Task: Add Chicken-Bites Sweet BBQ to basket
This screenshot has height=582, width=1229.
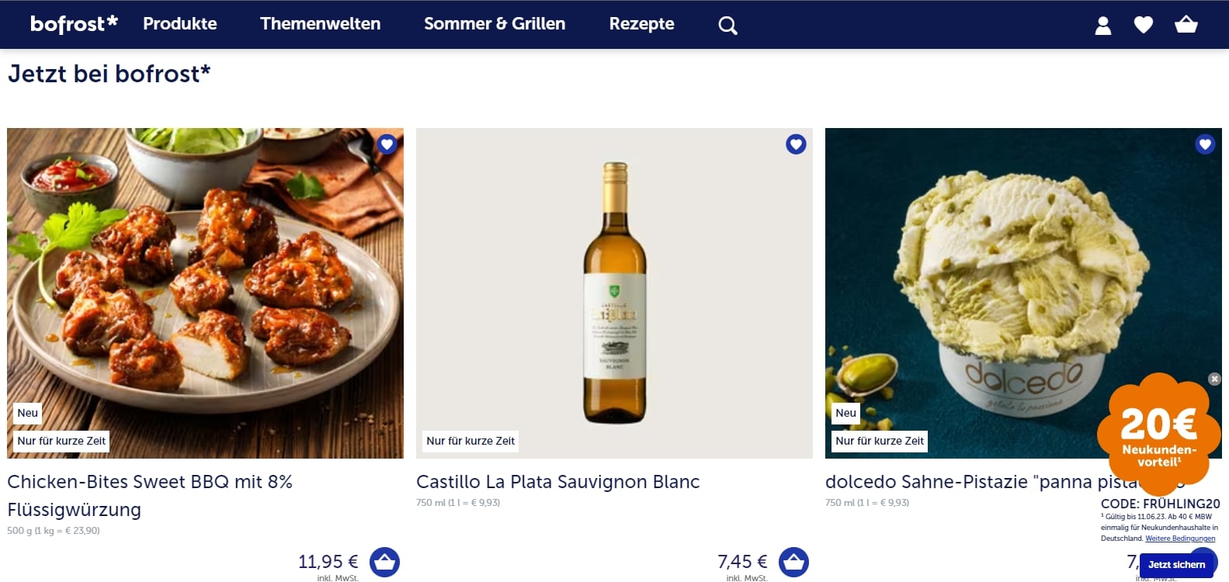Action: pyautogui.click(x=384, y=562)
